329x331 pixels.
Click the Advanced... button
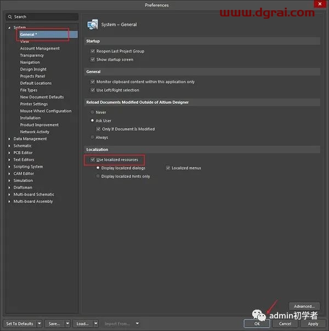pos(304,306)
